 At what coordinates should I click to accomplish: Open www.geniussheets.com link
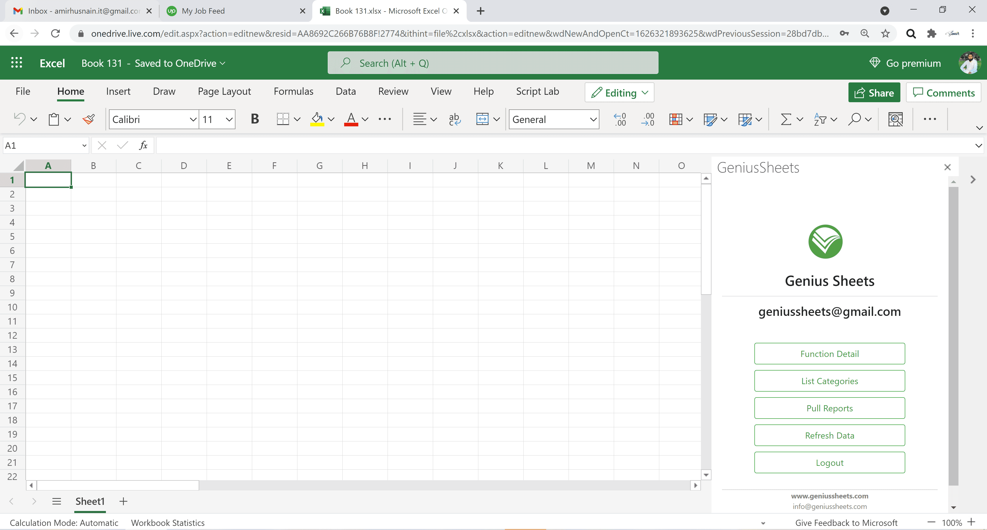tap(829, 496)
